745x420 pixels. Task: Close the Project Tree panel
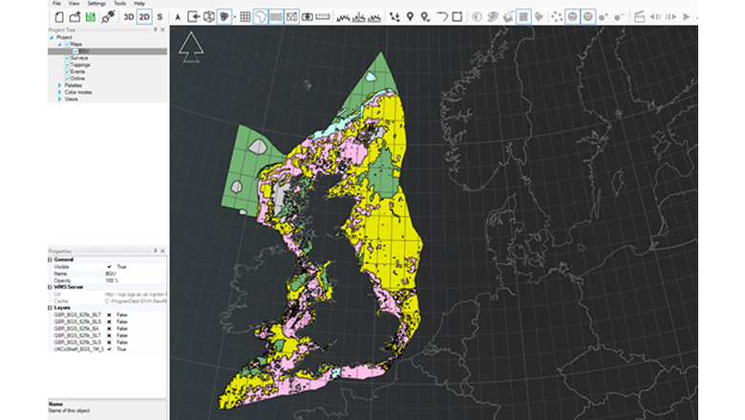point(163,30)
